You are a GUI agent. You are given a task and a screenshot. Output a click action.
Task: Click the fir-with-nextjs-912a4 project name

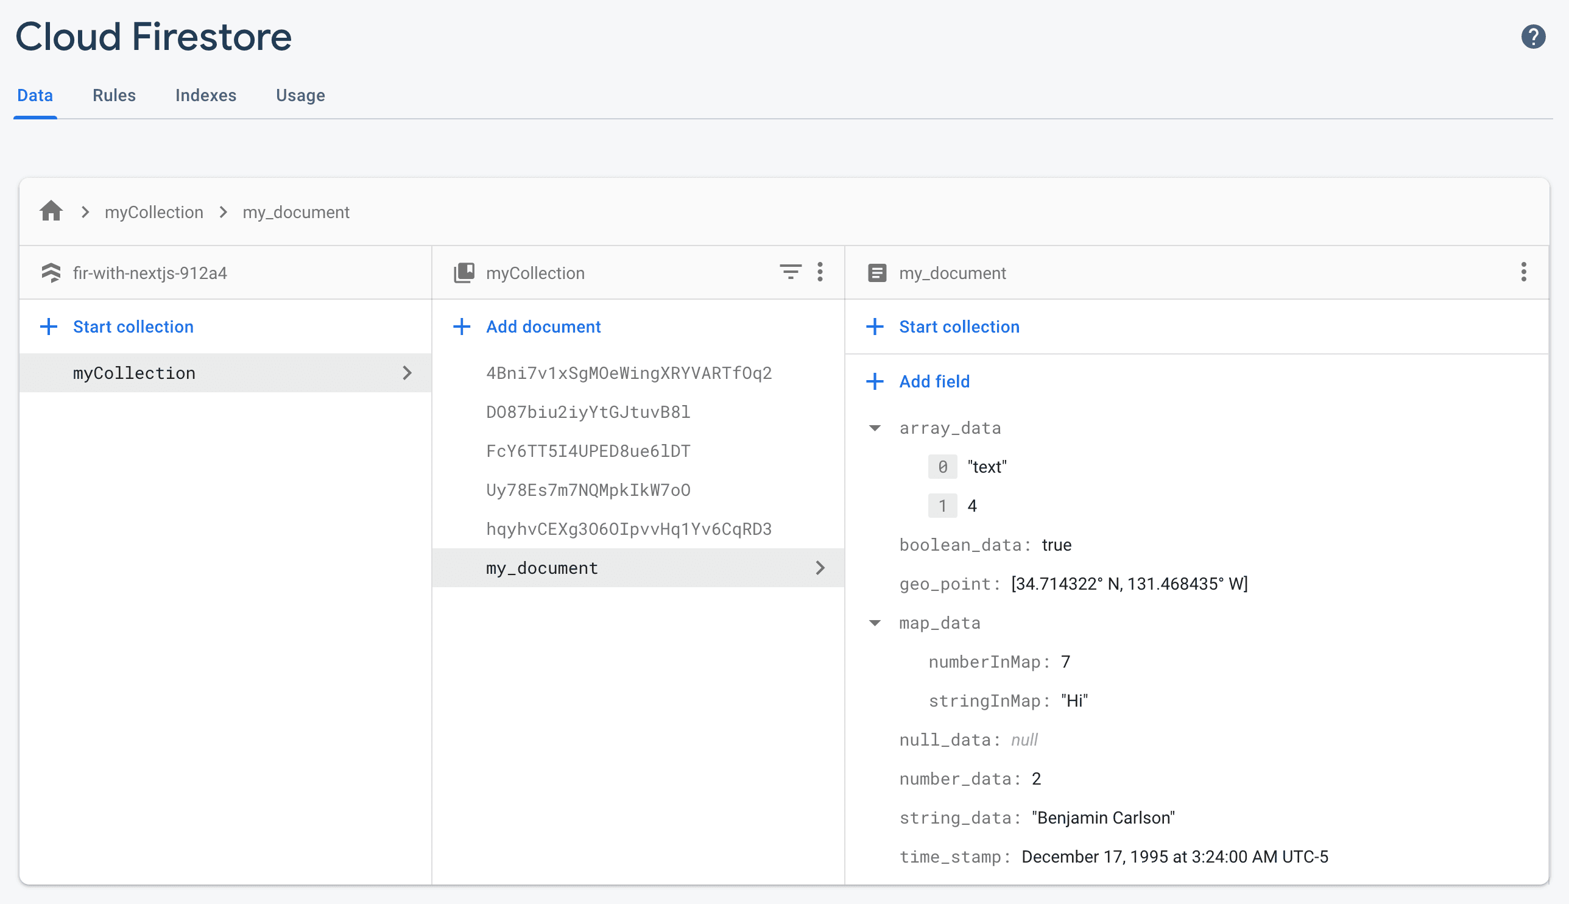click(x=150, y=272)
